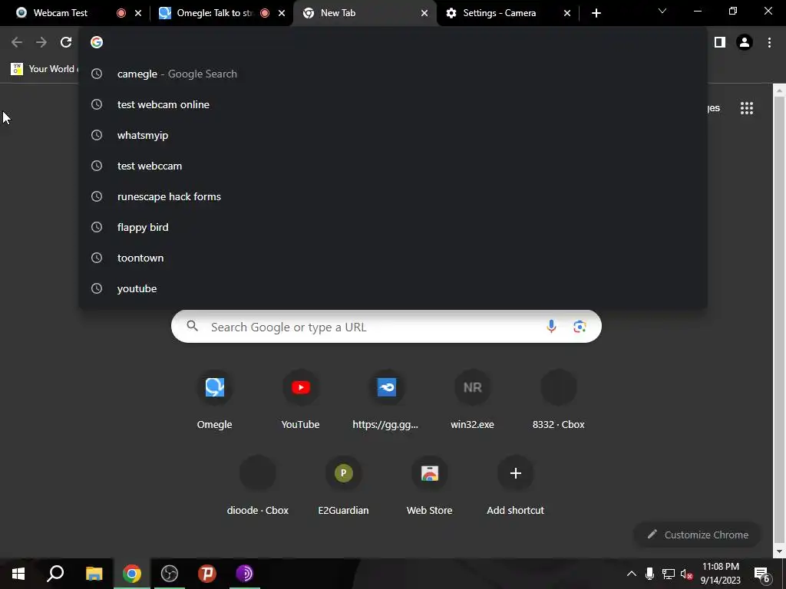This screenshot has width=786, height=589.
Task: Open the network tray icon
Action: [x=669, y=574]
